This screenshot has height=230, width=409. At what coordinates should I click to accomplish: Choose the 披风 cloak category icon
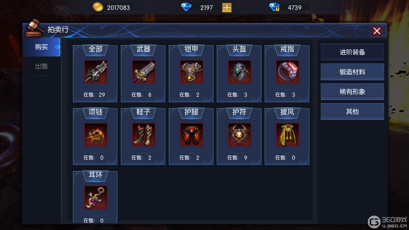click(x=287, y=135)
